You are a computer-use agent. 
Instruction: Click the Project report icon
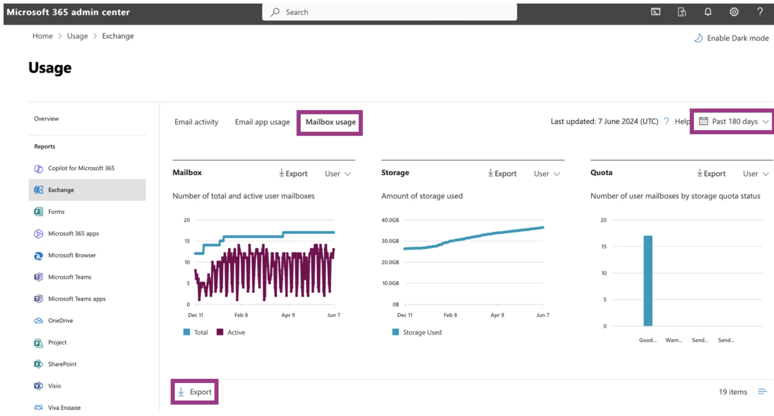tap(38, 343)
